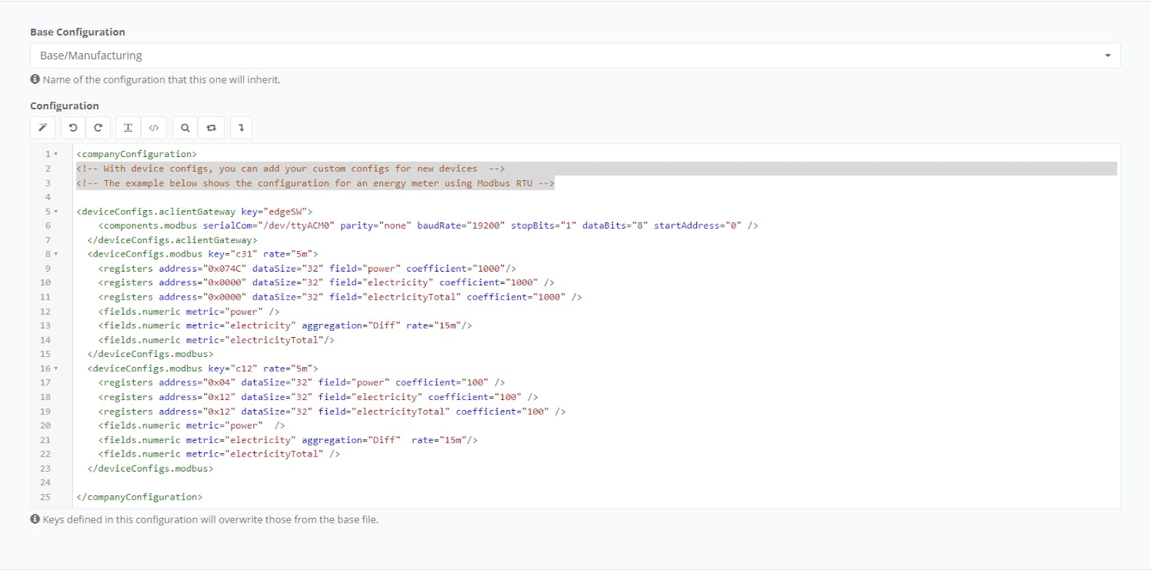Click the magic wand format code icon
This screenshot has width=1151, height=580.
tap(42, 128)
